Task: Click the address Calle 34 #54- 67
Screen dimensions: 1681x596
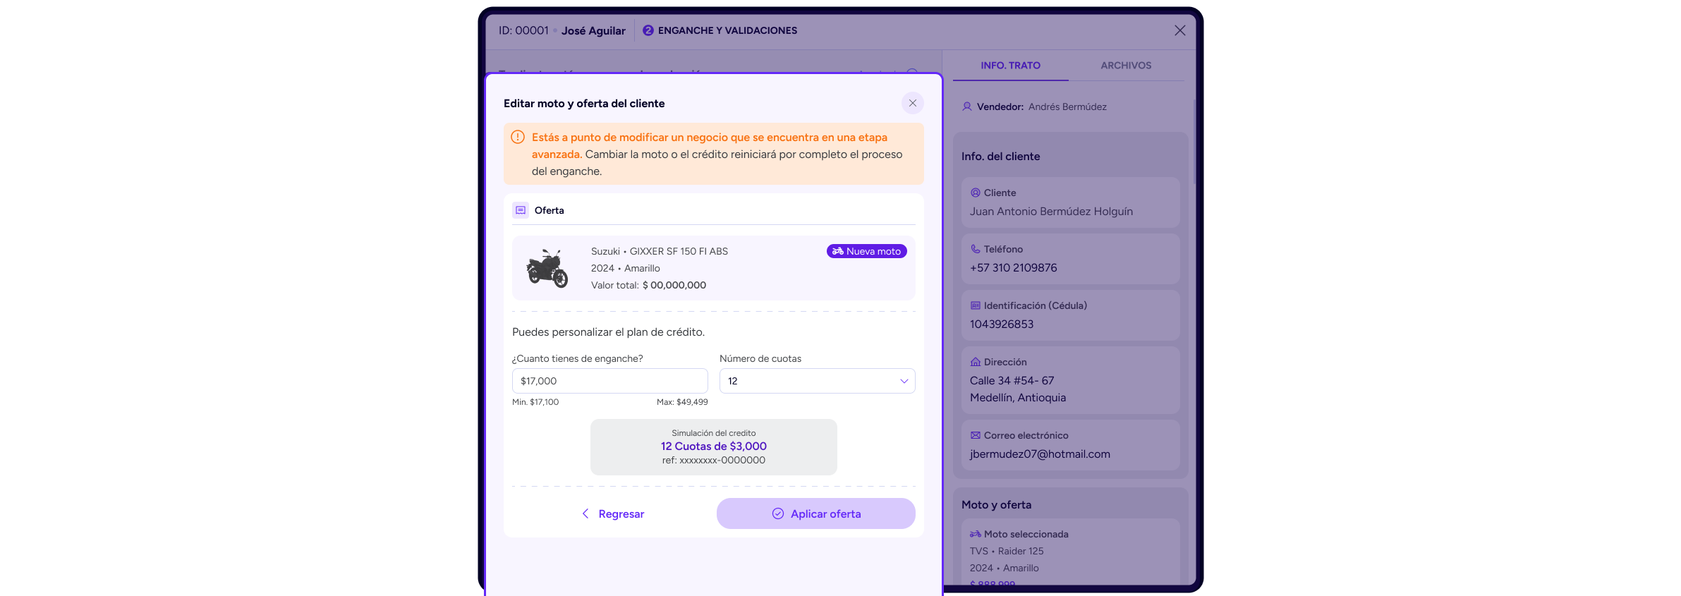Action: pyautogui.click(x=1012, y=381)
